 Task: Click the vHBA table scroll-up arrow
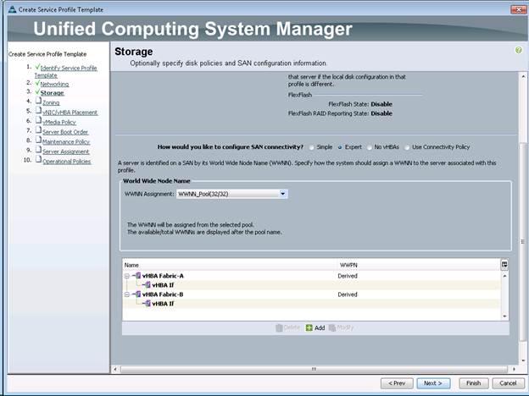(504, 276)
